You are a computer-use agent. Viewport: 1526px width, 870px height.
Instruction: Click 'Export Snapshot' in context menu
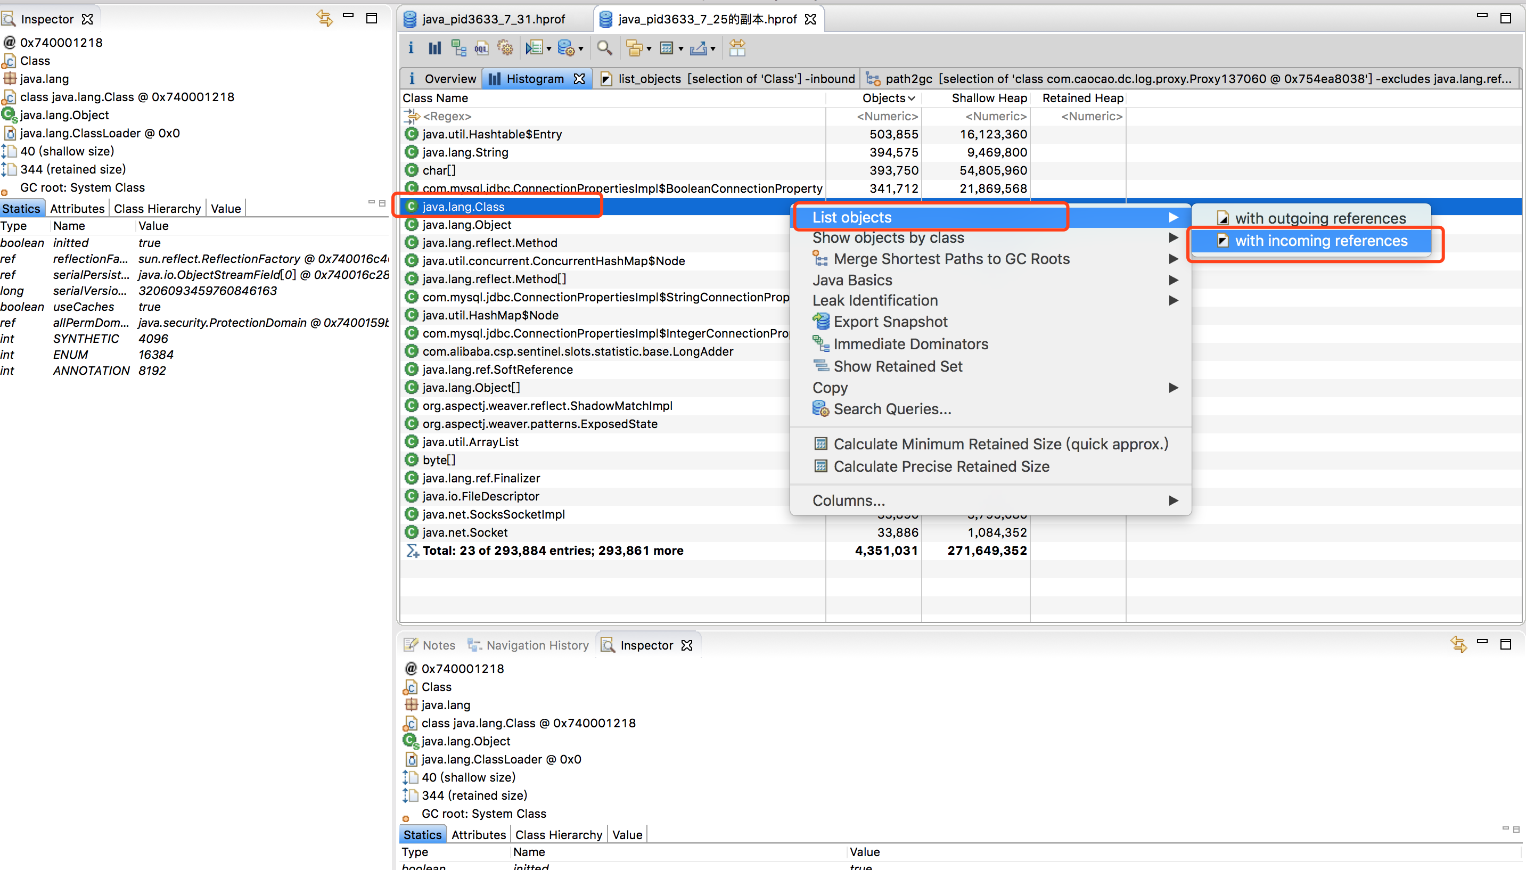990,322
